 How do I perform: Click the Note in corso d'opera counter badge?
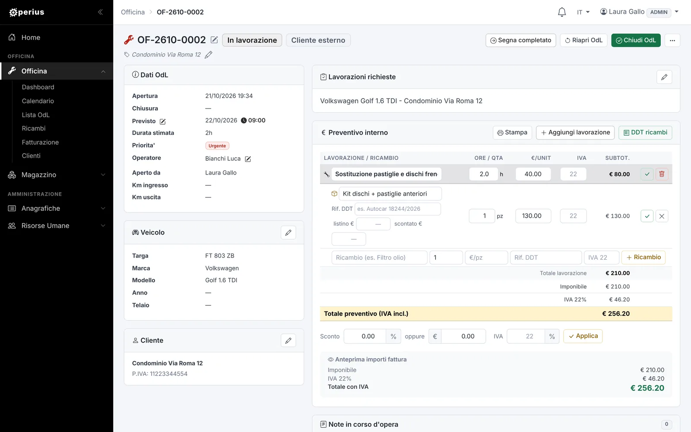coord(666,424)
